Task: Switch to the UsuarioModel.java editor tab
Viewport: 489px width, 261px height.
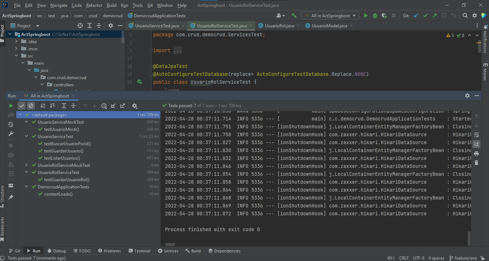Action: click(x=328, y=26)
